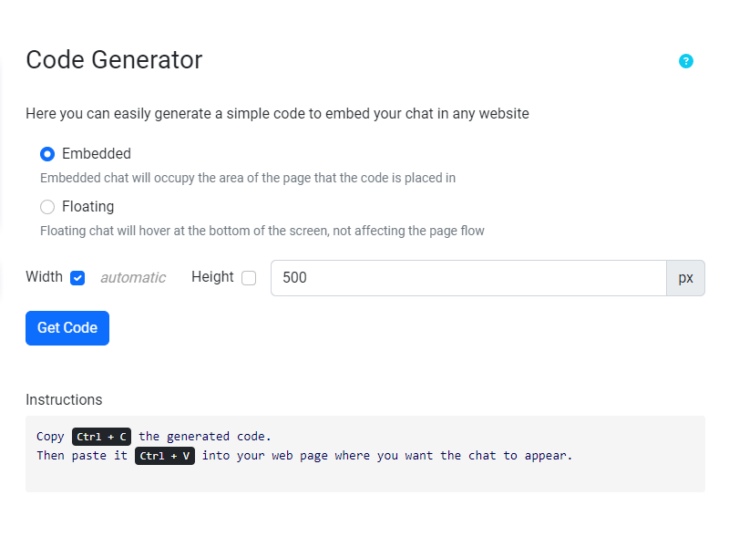
Task: Click the Embedded chat description text
Action: [248, 178]
